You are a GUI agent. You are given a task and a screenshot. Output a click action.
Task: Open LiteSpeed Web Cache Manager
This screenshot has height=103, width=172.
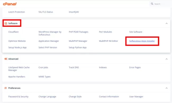pos(19,69)
